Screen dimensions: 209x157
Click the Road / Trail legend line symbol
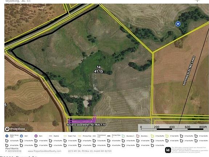pos(65,136)
